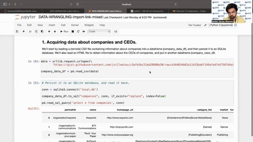This screenshot has height=142, width=253.
Task: Open the View menu
Action: coord(40,25)
